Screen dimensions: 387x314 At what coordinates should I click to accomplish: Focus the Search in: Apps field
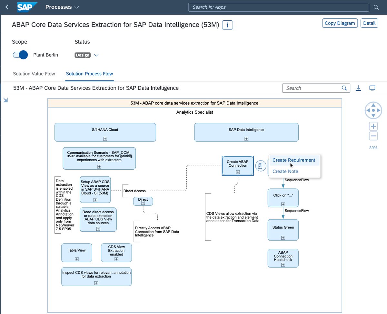[x=279, y=7]
